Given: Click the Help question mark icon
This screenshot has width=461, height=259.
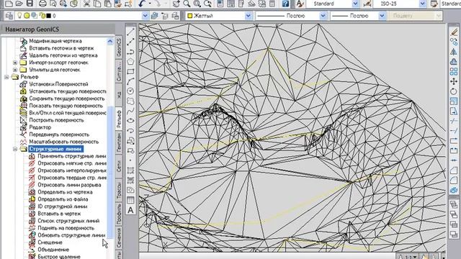Looking at the screenshot, I should [x=285, y=4].
